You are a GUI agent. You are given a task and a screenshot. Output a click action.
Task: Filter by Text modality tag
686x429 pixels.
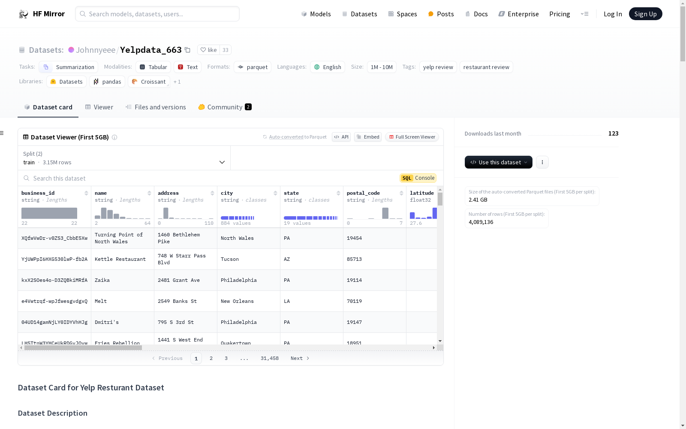pyautogui.click(x=188, y=67)
